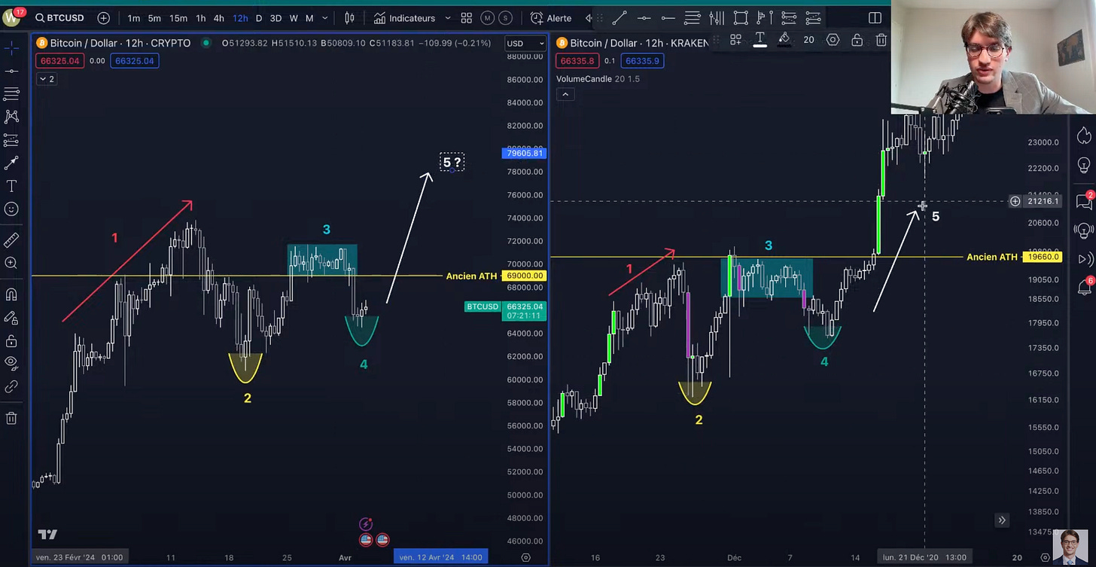The width and height of the screenshot is (1096, 567).
Task: Open candlestick chart type selector
Action: coord(350,18)
